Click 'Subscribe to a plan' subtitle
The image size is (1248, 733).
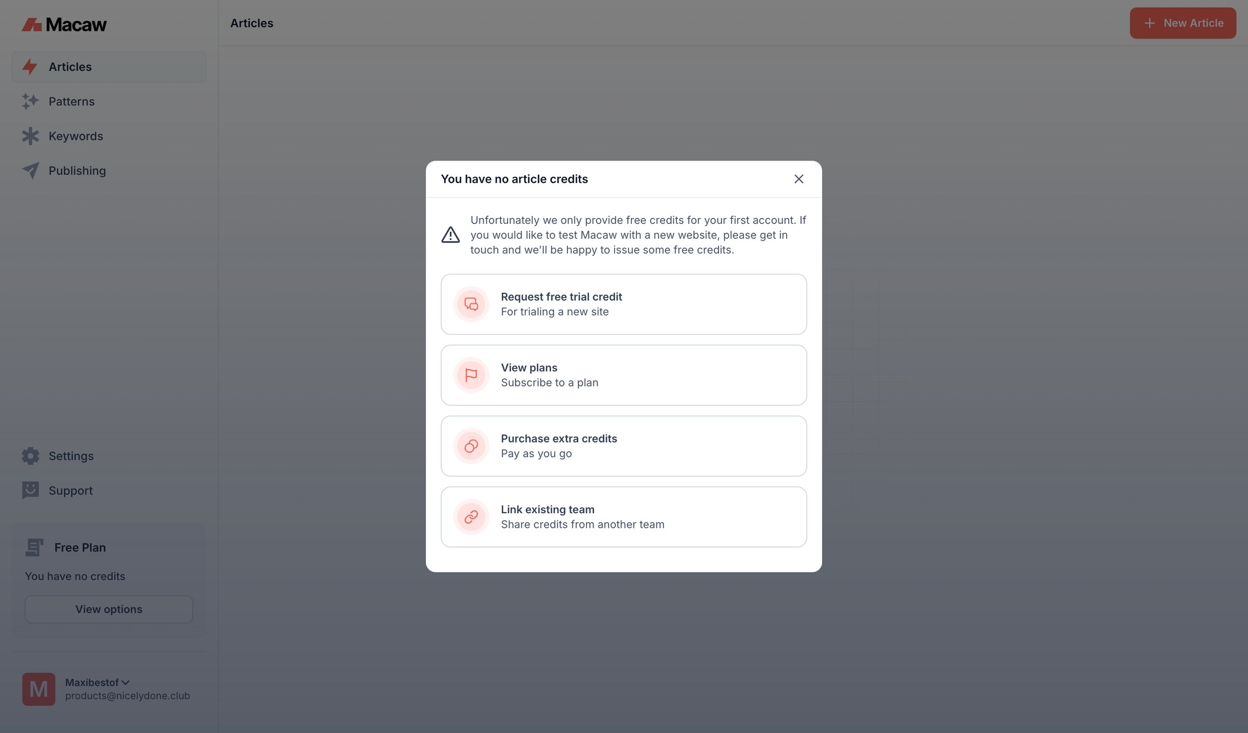coord(550,382)
